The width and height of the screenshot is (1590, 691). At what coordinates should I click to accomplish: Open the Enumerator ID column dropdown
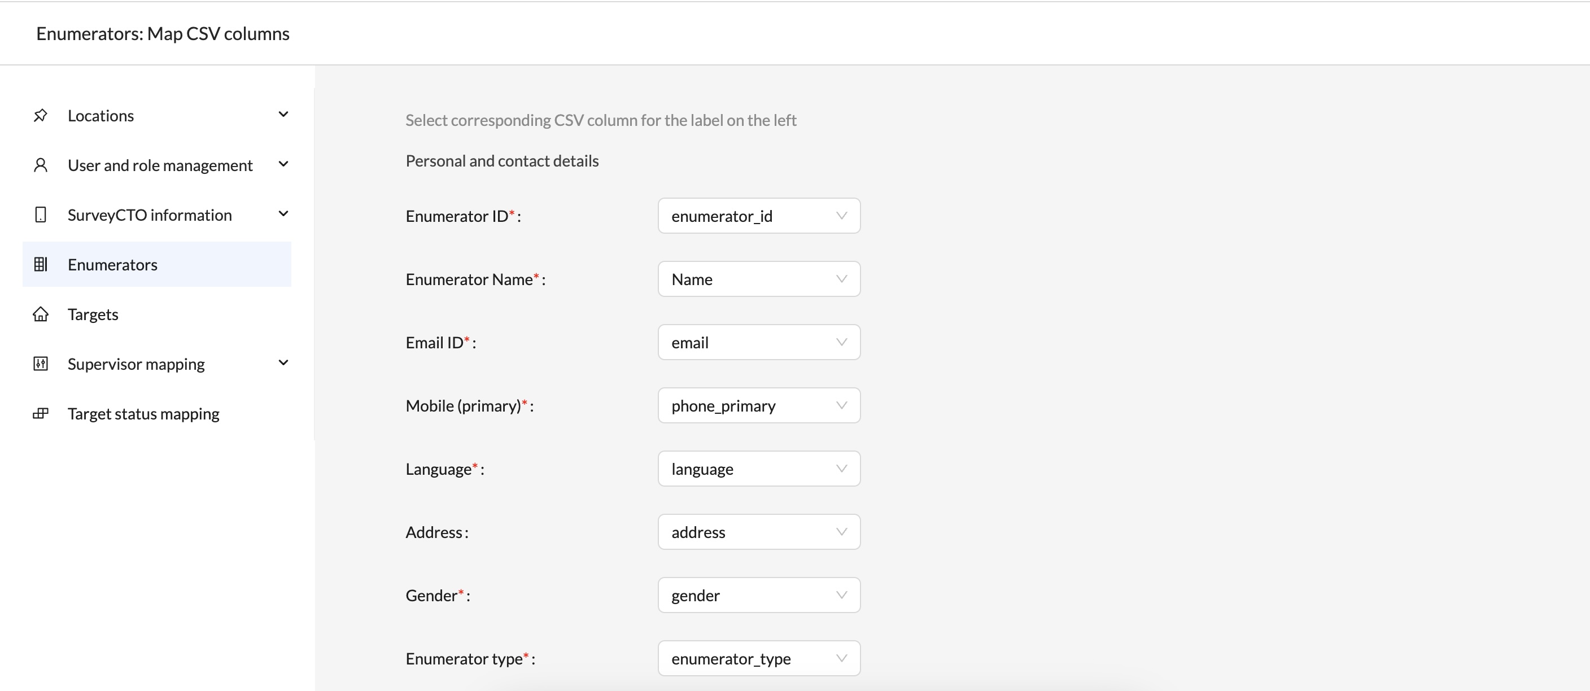759,216
